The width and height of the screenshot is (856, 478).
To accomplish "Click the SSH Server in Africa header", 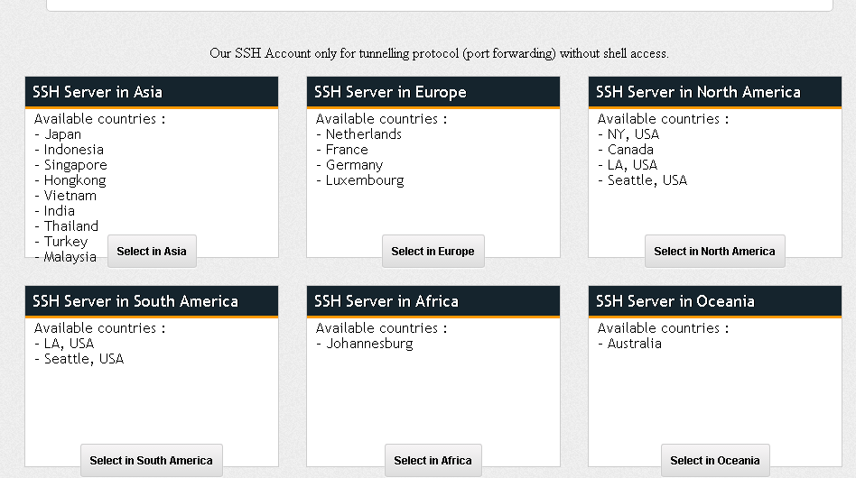I will (433, 301).
